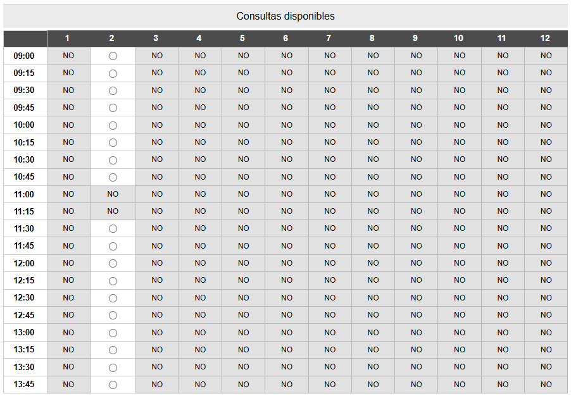This screenshot has height=396, width=571.
Task: Select the 12:15 available slot
Action: tap(113, 281)
